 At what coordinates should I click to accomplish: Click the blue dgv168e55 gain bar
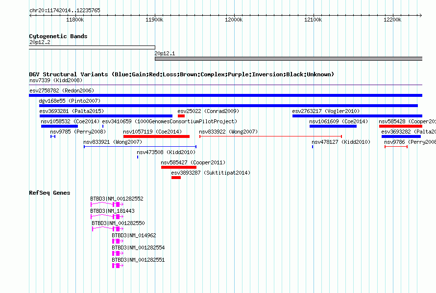[x=228, y=106]
